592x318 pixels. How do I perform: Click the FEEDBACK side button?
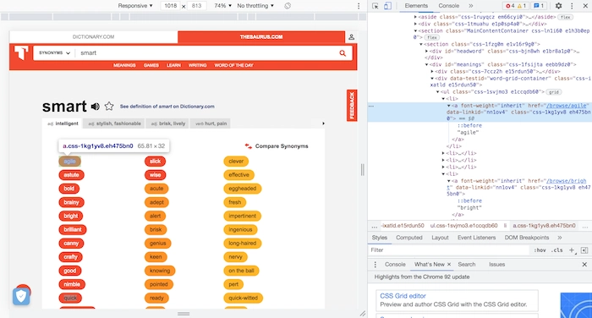pyautogui.click(x=352, y=106)
